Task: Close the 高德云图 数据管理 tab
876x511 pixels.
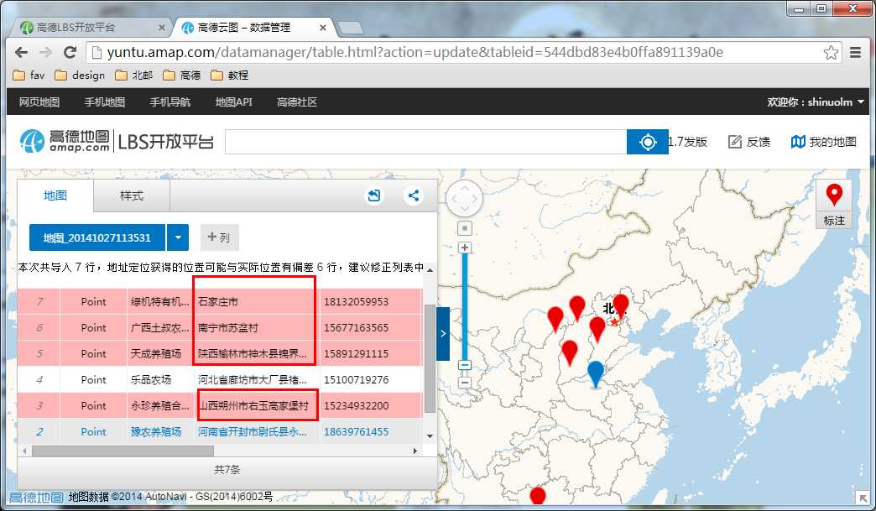Action: [x=323, y=28]
